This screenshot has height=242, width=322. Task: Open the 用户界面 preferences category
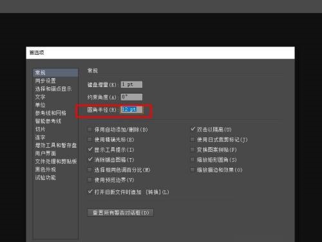click(x=46, y=154)
